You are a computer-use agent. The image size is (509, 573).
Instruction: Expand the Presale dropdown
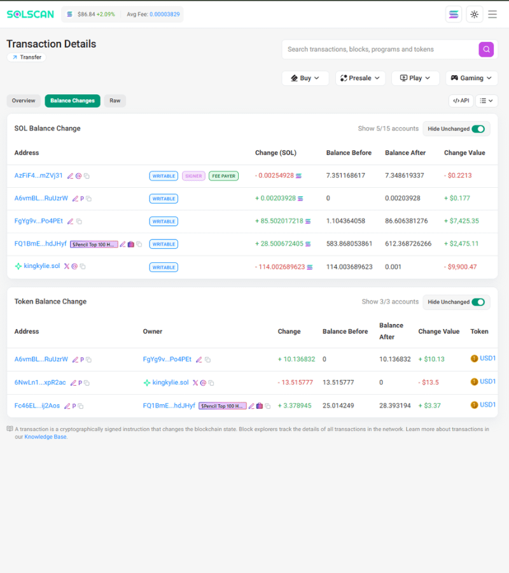pos(360,78)
